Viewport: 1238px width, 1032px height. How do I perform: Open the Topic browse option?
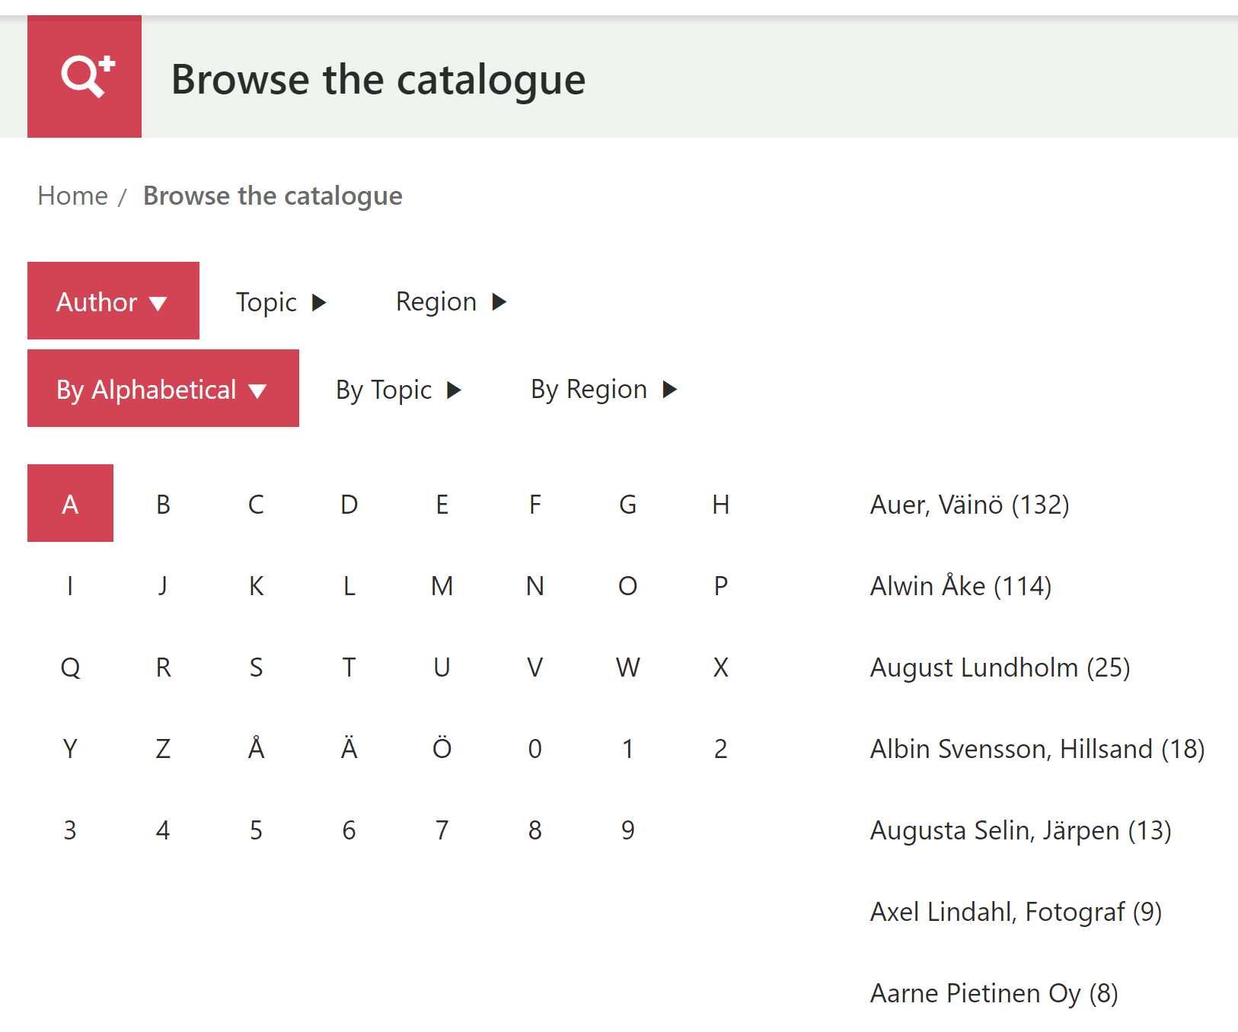coord(280,302)
